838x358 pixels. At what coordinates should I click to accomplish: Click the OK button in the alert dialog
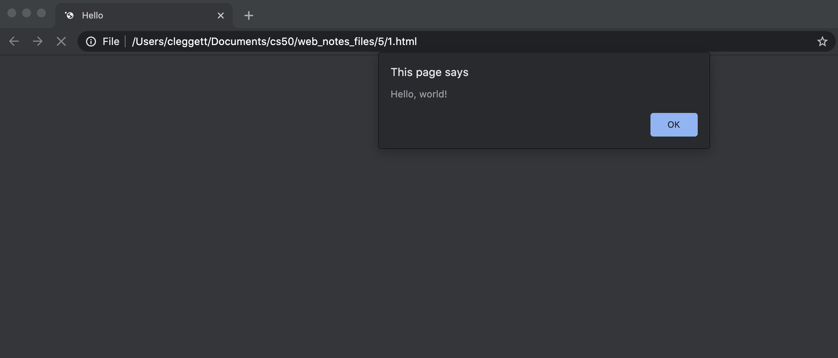(x=673, y=125)
